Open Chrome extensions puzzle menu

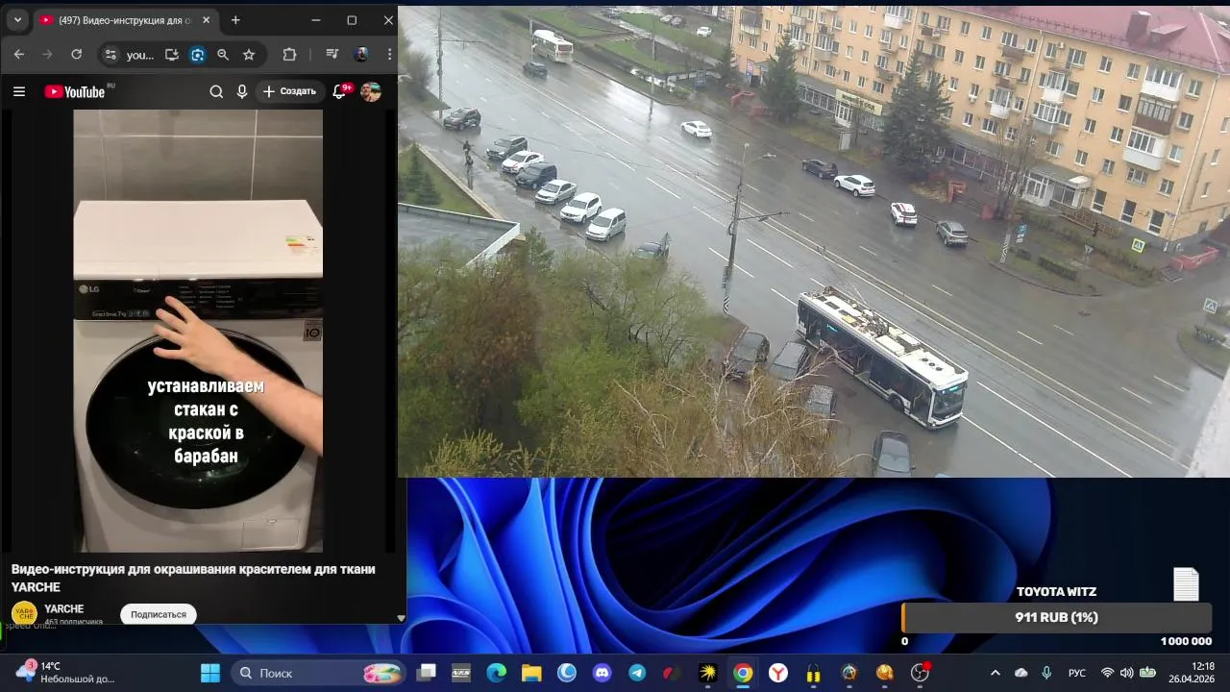pos(289,55)
